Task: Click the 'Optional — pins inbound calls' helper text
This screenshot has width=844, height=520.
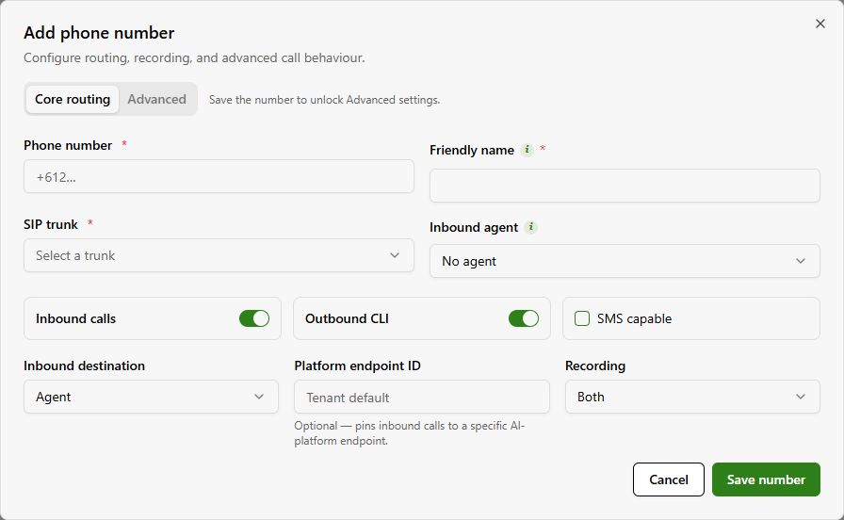Action: tap(409, 432)
